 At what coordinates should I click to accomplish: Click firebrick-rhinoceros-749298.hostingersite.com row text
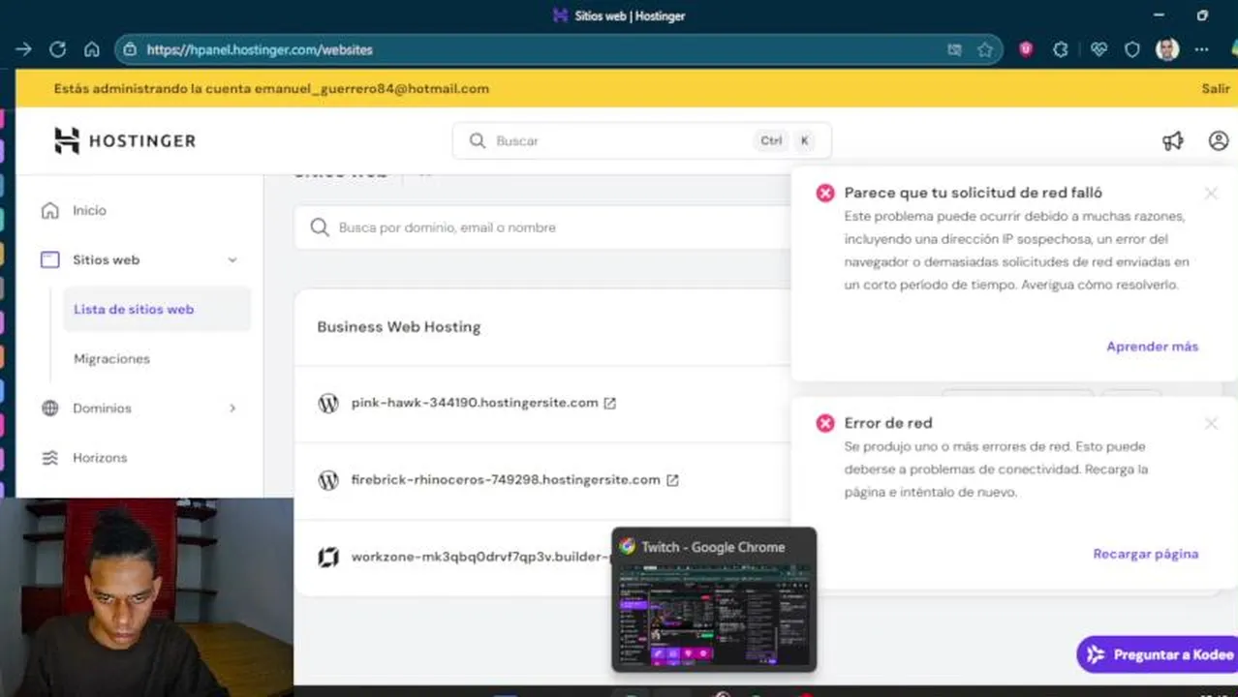pyautogui.click(x=506, y=480)
